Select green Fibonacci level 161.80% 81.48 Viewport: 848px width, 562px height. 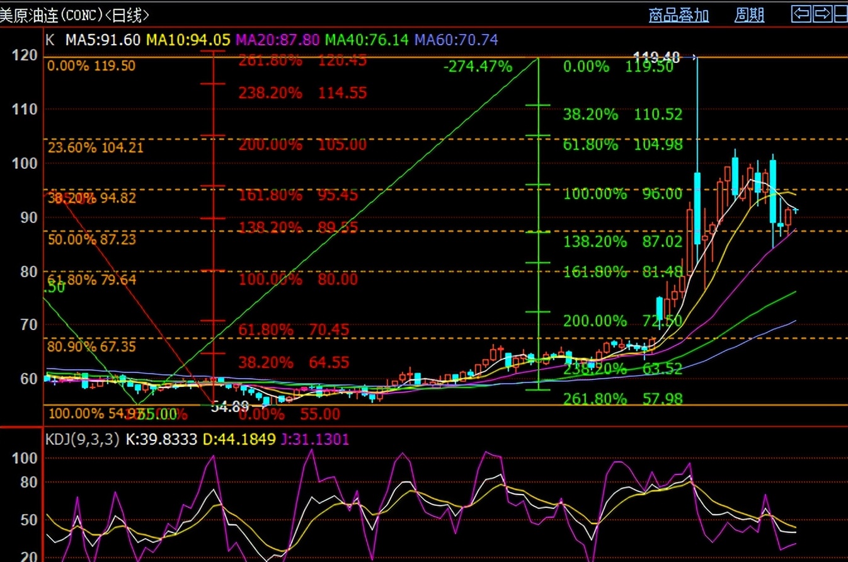(622, 272)
